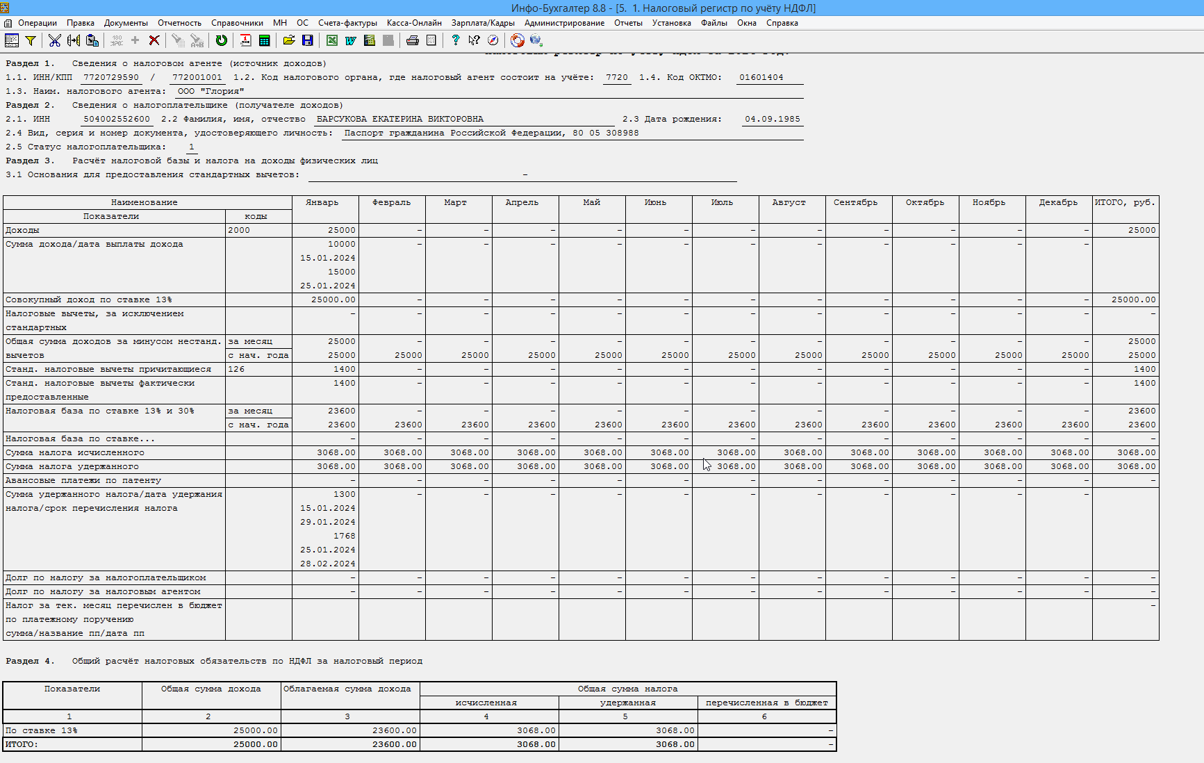Open the Справка menu

pyautogui.click(x=782, y=23)
